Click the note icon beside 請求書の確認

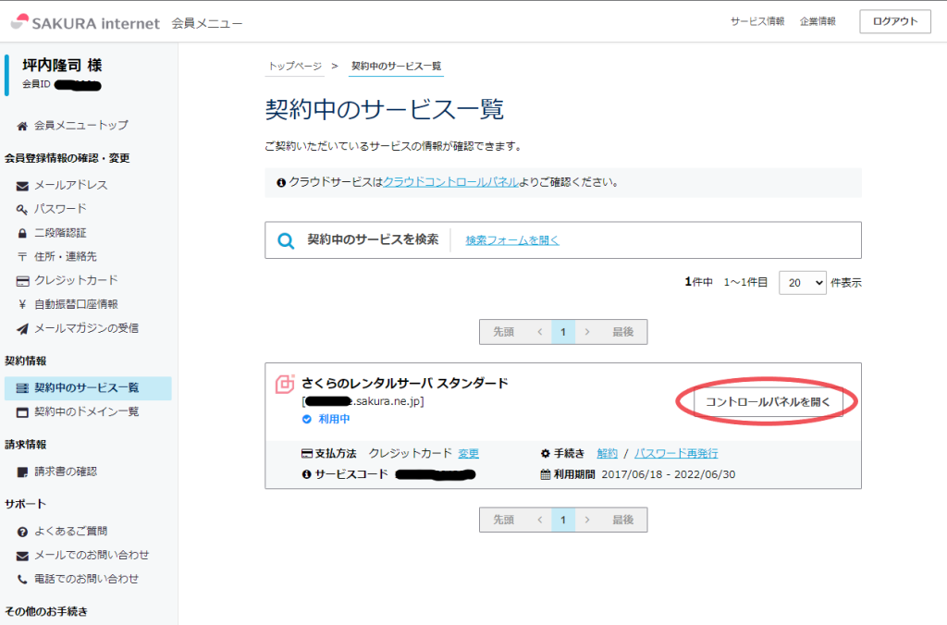[22, 472]
